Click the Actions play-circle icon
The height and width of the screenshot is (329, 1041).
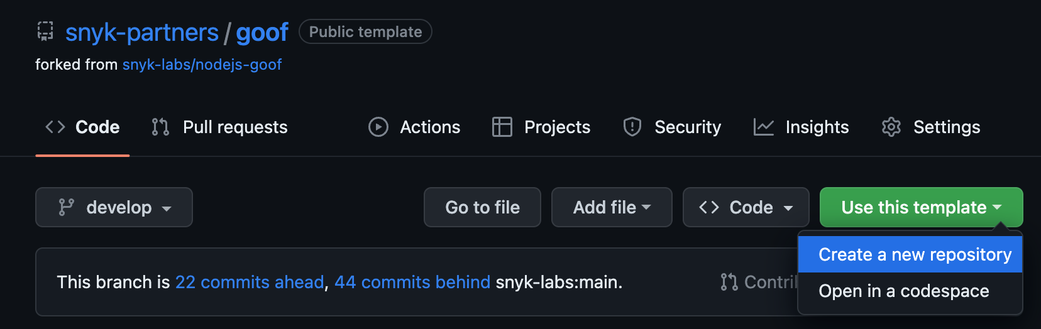[x=378, y=127]
